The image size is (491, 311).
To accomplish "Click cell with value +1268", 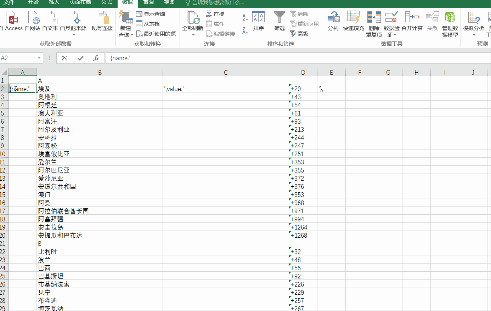I will [x=303, y=235].
